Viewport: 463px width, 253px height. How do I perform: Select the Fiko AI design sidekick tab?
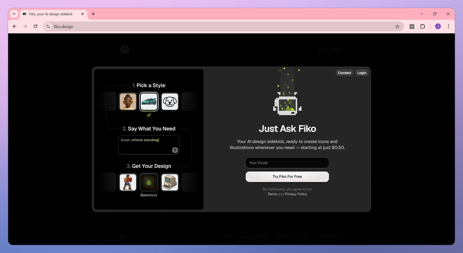[x=53, y=14]
